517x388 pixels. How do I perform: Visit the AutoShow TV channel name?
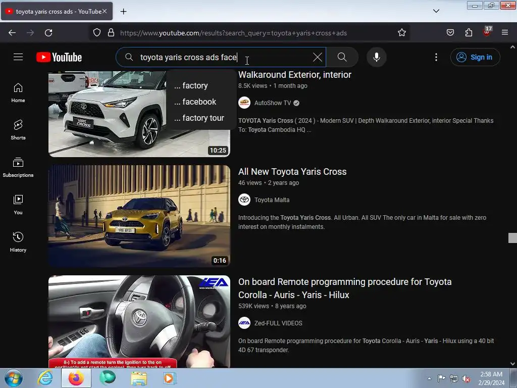[273, 103]
